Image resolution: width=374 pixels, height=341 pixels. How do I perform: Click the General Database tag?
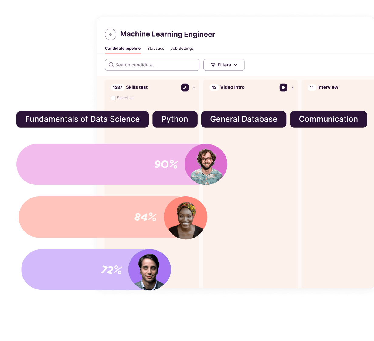tap(243, 119)
